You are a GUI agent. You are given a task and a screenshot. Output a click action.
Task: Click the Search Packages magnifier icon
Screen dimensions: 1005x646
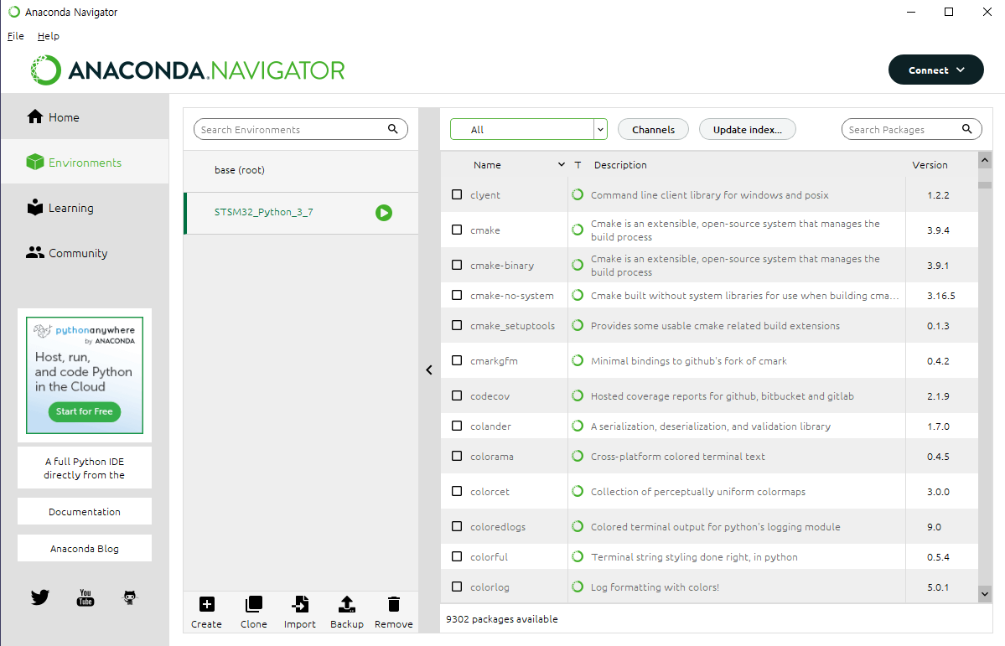966,129
